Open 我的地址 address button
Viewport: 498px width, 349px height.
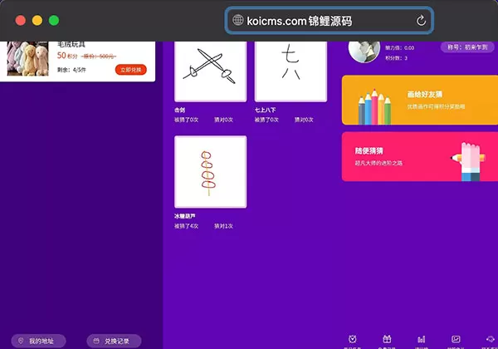(x=38, y=341)
